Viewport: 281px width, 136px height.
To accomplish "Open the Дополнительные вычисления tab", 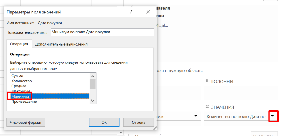I will [61, 44].
